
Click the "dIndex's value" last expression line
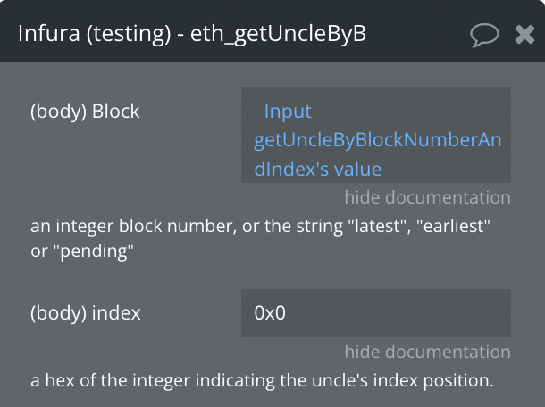pyautogui.click(x=318, y=169)
